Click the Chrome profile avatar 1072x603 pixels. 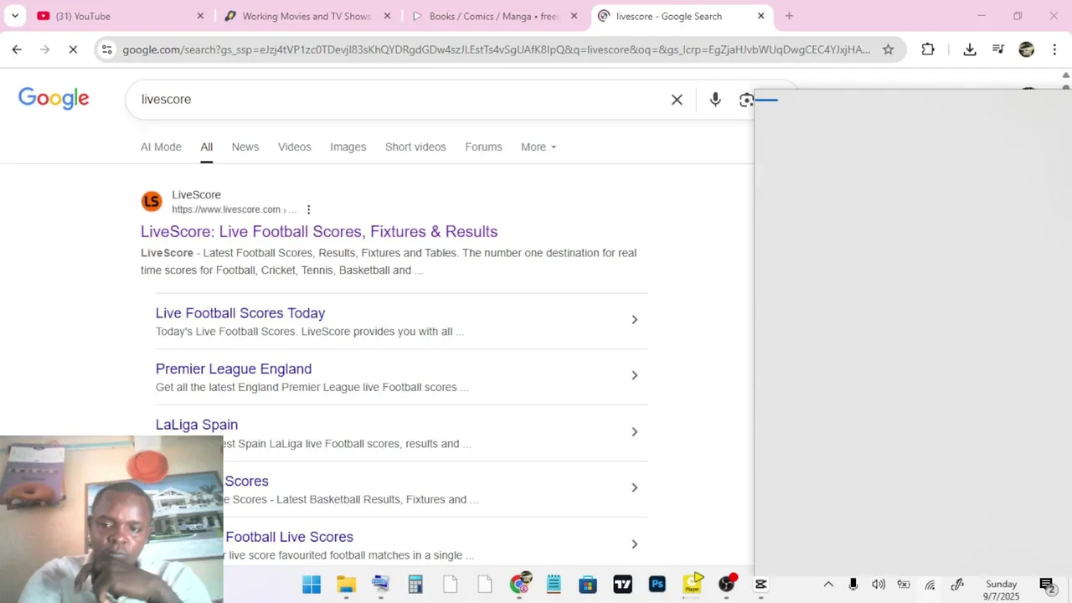1027,49
